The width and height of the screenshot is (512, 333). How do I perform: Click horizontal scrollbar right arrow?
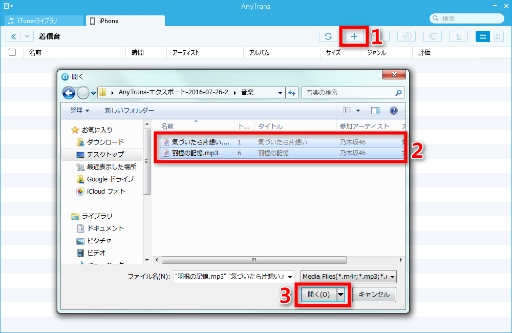point(401,260)
